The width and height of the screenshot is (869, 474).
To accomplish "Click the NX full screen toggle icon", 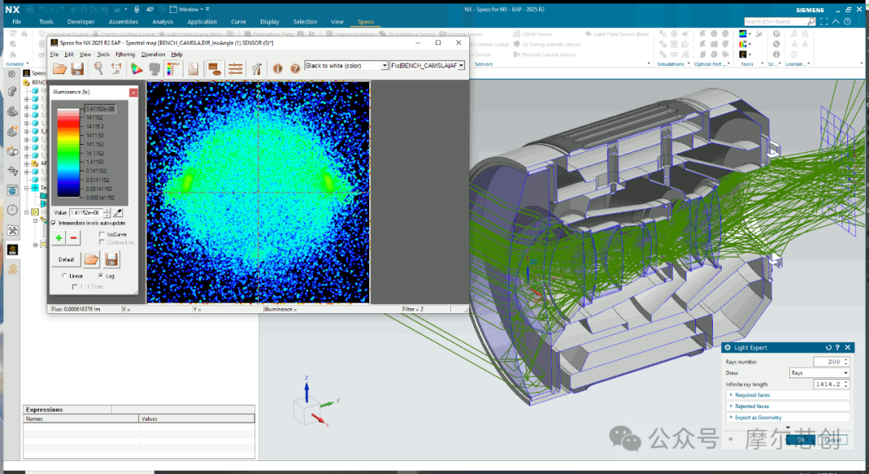I will coord(824,22).
